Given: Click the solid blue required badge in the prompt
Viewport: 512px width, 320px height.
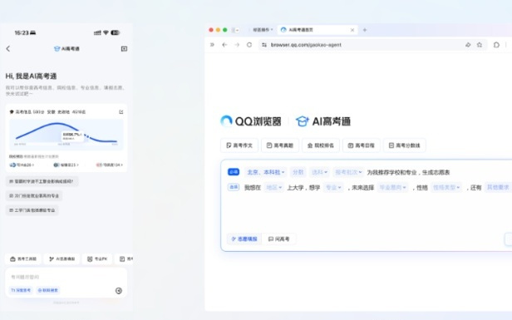Looking at the screenshot, I should pyautogui.click(x=234, y=172).
